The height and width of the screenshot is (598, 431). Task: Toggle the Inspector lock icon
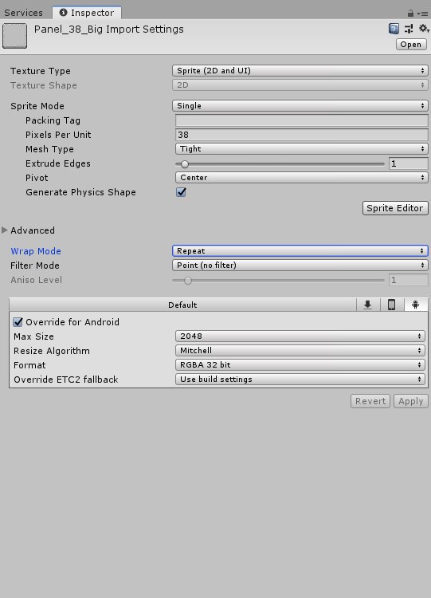[410, 14]
